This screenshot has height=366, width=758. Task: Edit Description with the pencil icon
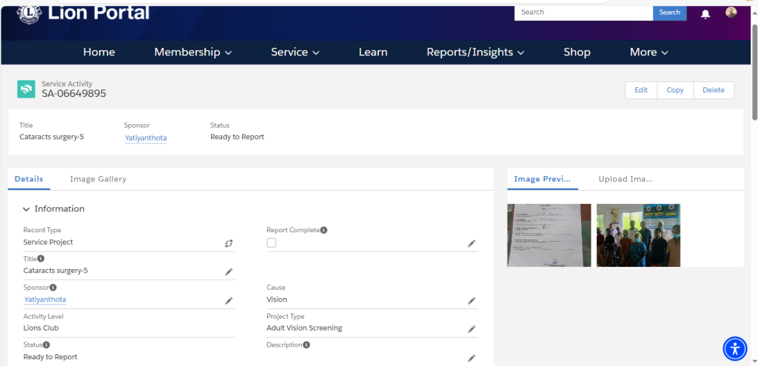pos(472,359)
